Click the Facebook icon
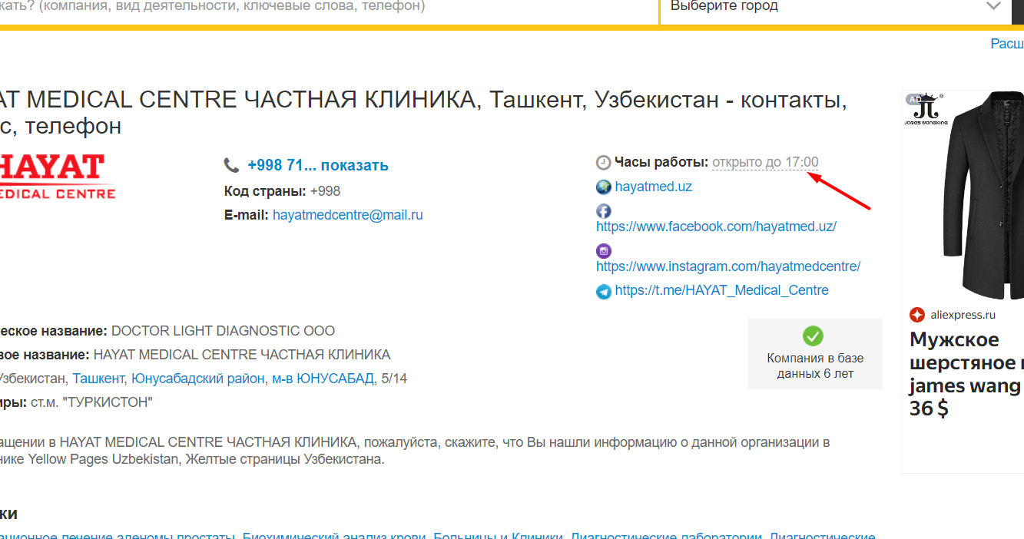Viewport: 1024px width, 539px height. pyautogui.click(x=604, y=211)
